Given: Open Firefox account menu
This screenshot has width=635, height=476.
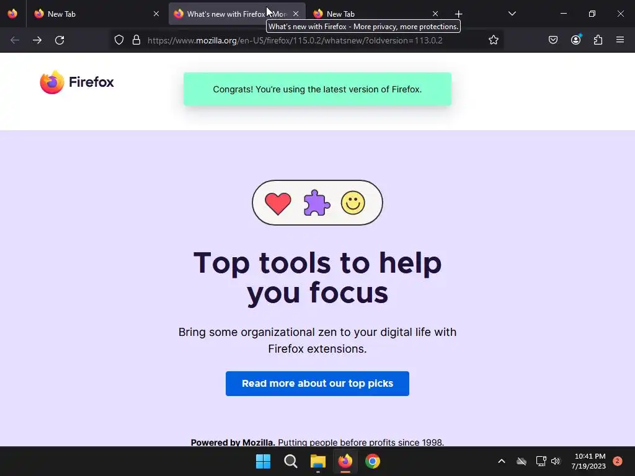Looking at the screenshot, I should pos(576,40).
